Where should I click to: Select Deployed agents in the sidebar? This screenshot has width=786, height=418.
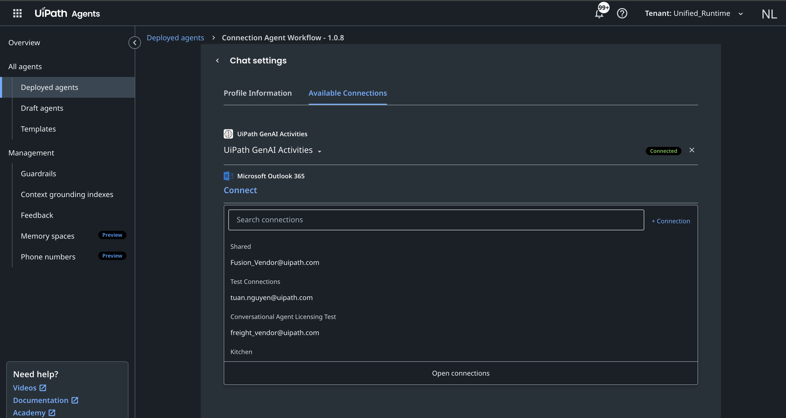(x=67, y=88)
